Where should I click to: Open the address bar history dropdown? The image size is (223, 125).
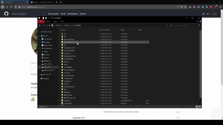tap(167, 25)
